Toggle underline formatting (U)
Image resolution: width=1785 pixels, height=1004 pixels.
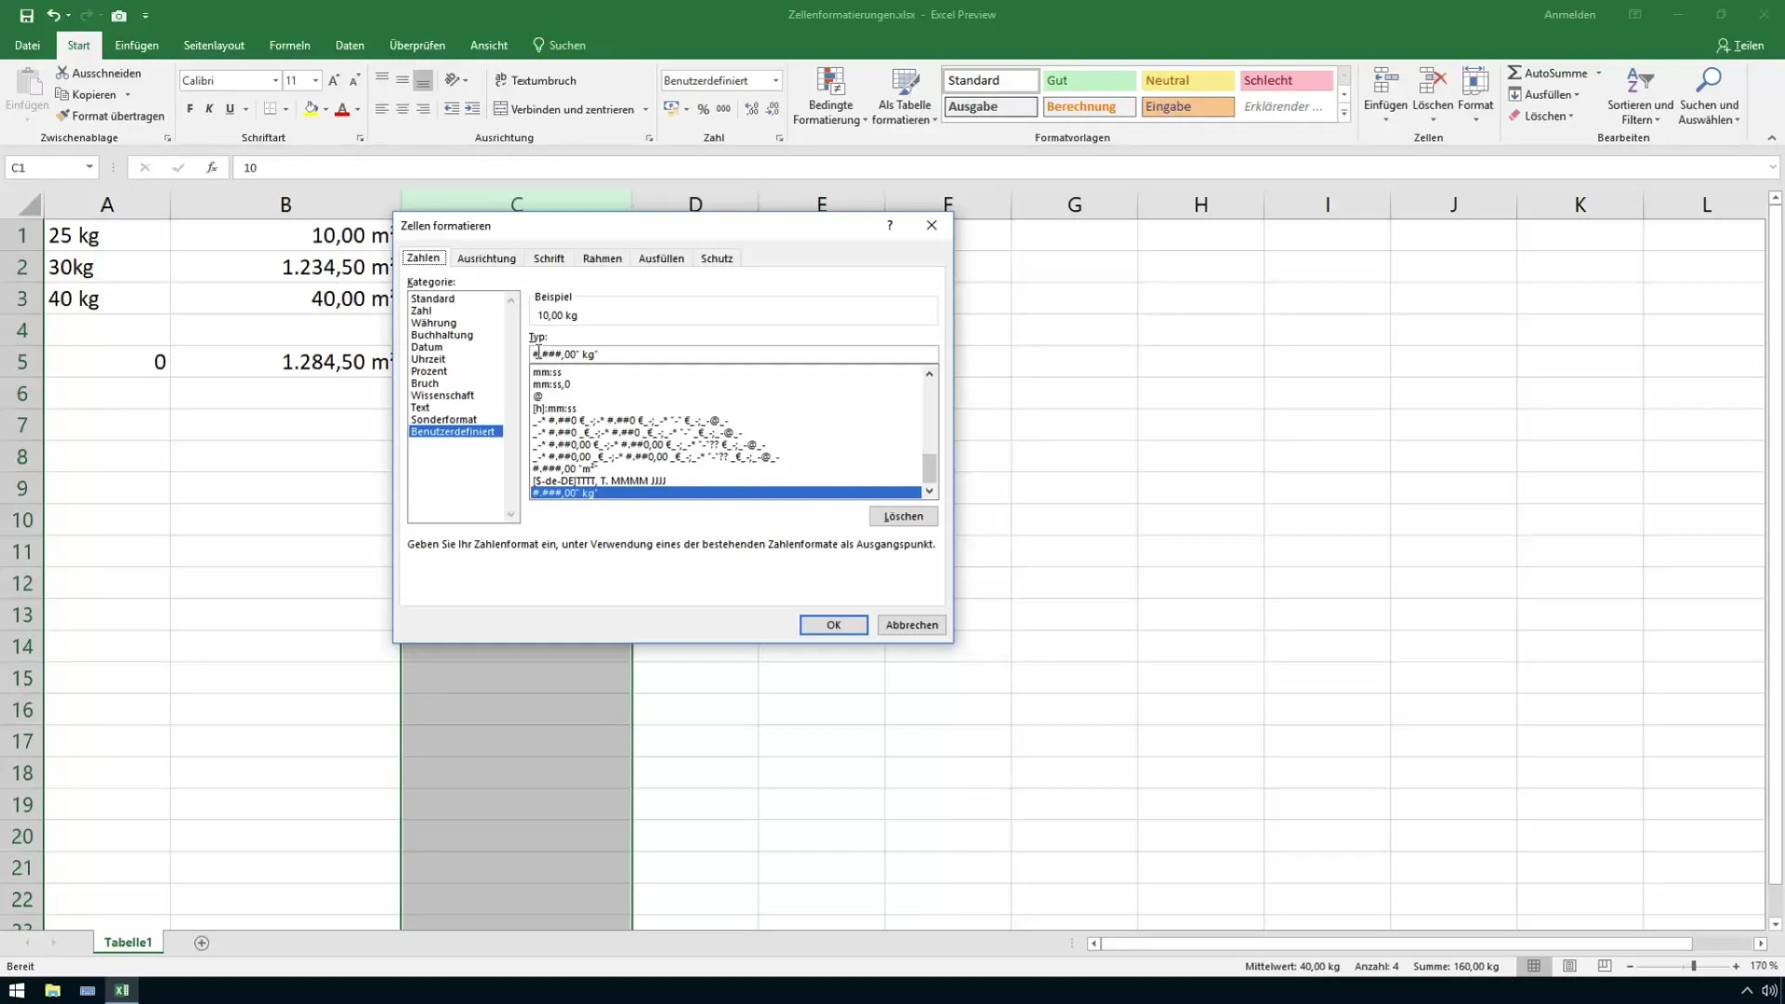(x=230, y=109)
